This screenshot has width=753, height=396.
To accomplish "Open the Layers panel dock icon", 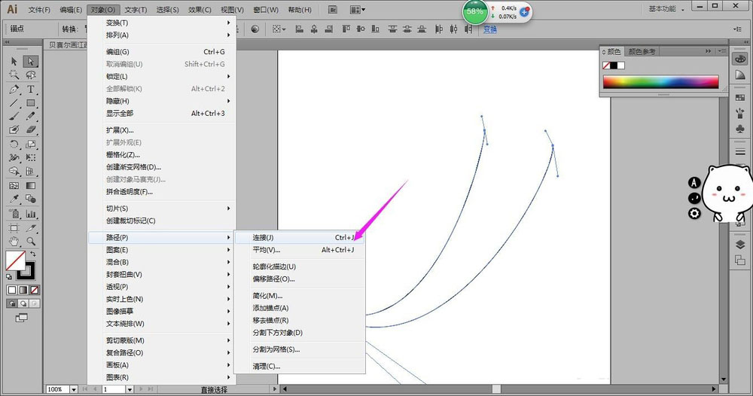I will click(740, 245).
